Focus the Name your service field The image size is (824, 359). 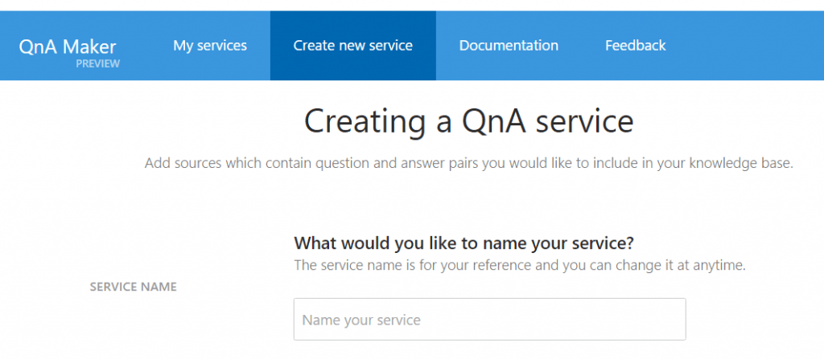point(489,319)
